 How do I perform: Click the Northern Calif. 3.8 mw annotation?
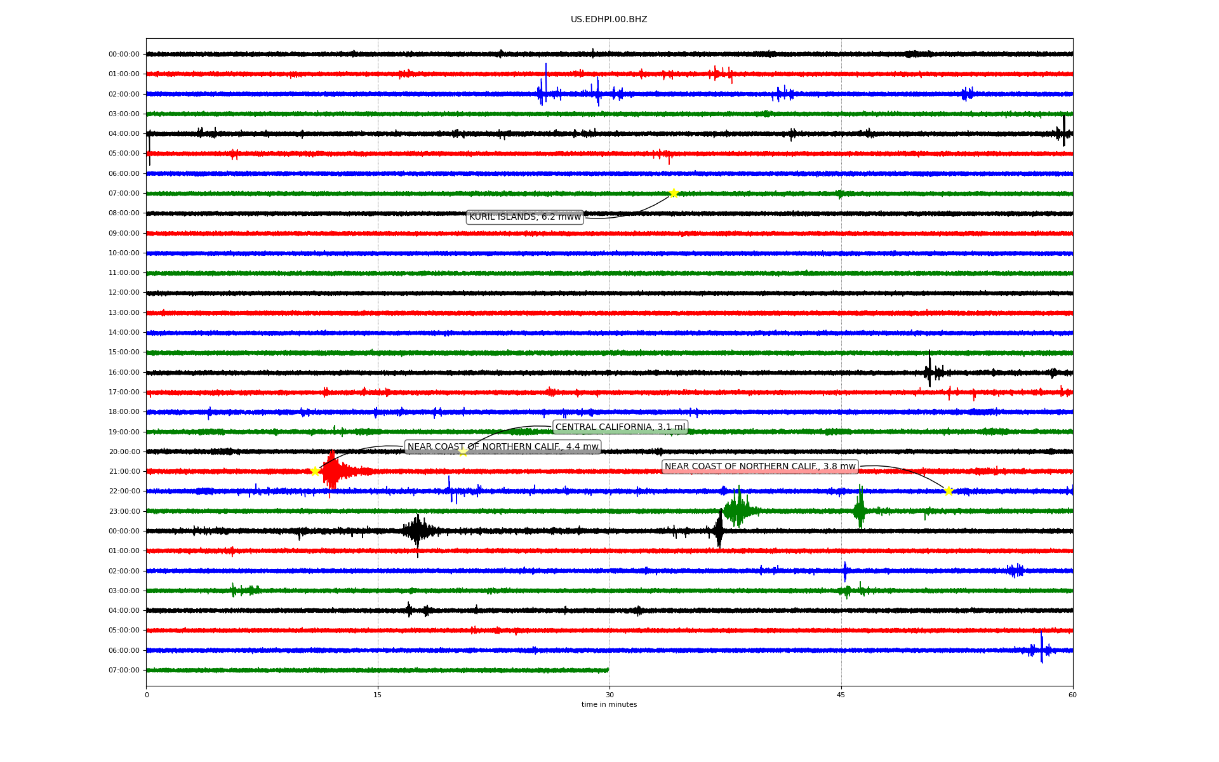(760, 467)
